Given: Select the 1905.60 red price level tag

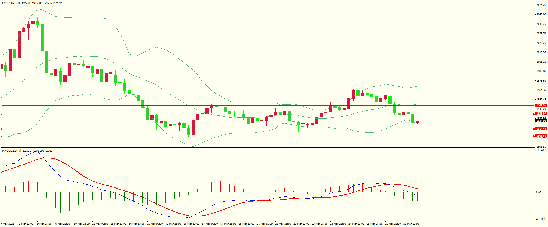Looking at the screenshot, I should pos(541,136).
